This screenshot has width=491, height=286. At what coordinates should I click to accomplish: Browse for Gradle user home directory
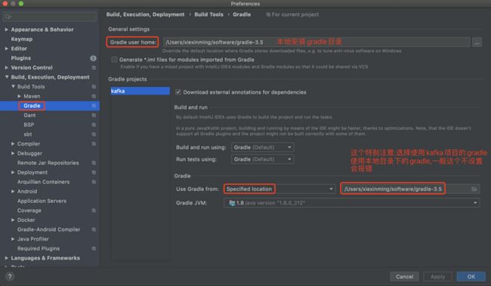[477, 42]
